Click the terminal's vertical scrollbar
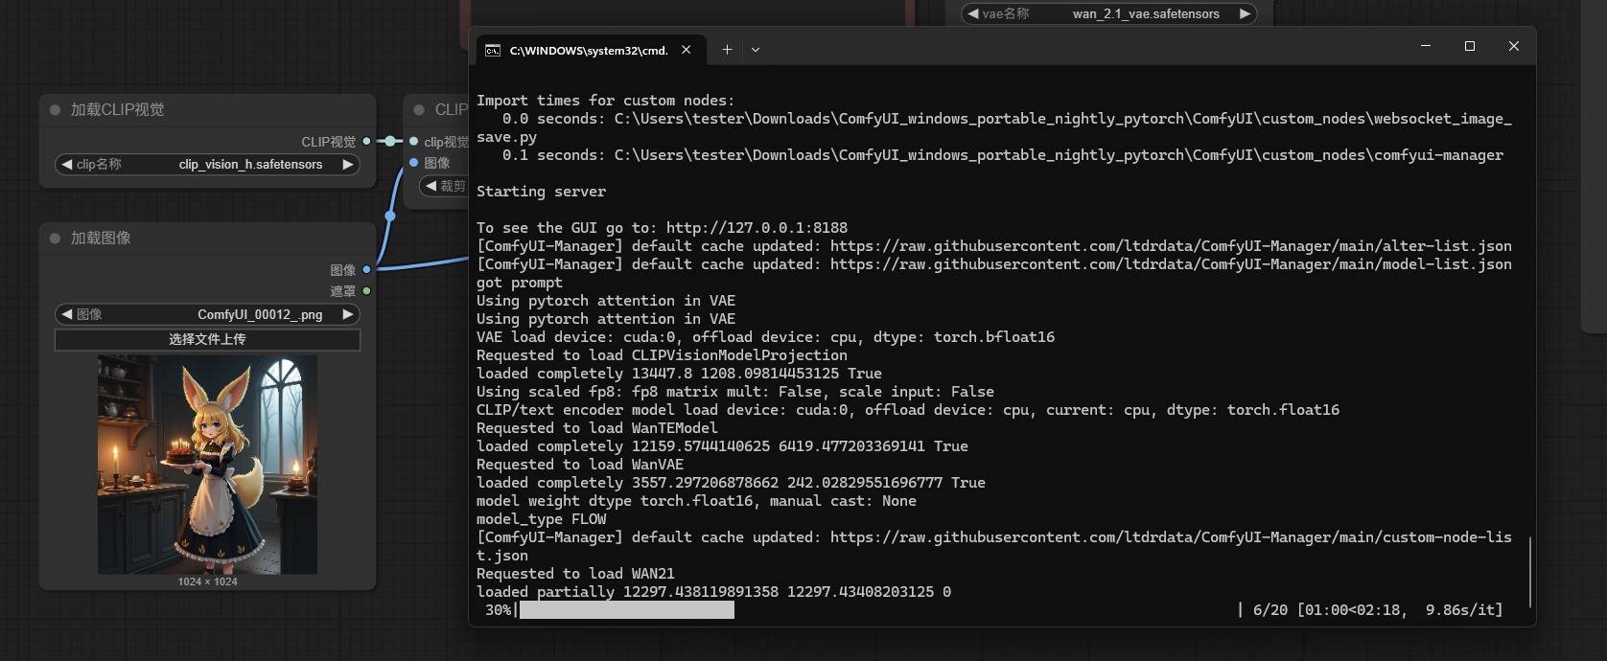1607x661 pixels. click(1529, 571)
